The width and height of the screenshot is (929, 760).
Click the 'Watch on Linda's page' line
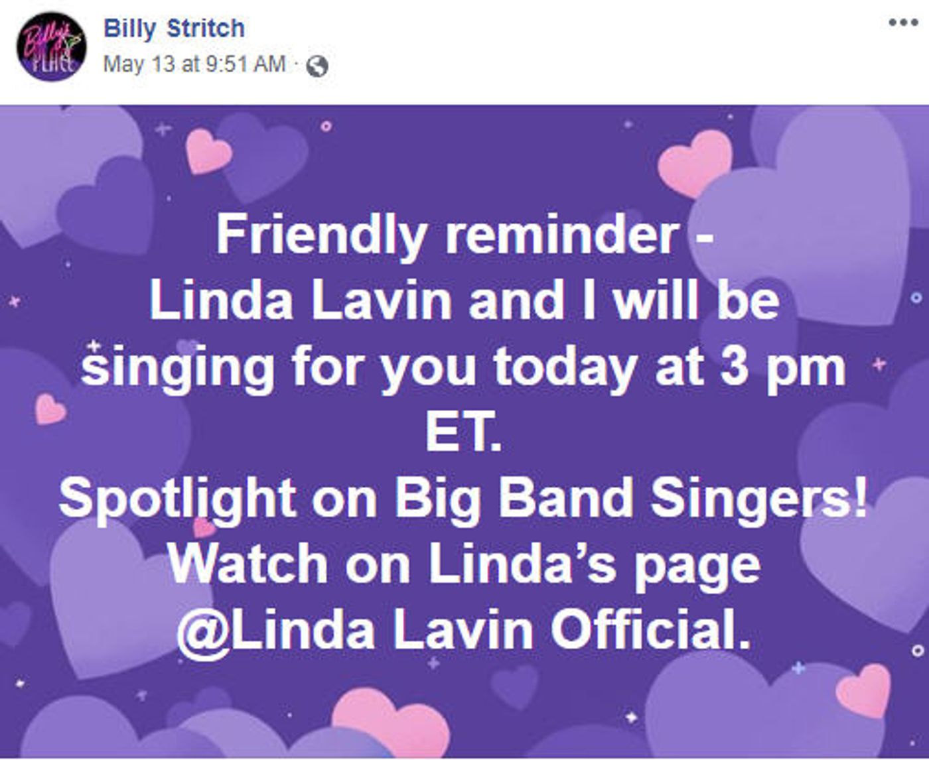tap(463, 564)
